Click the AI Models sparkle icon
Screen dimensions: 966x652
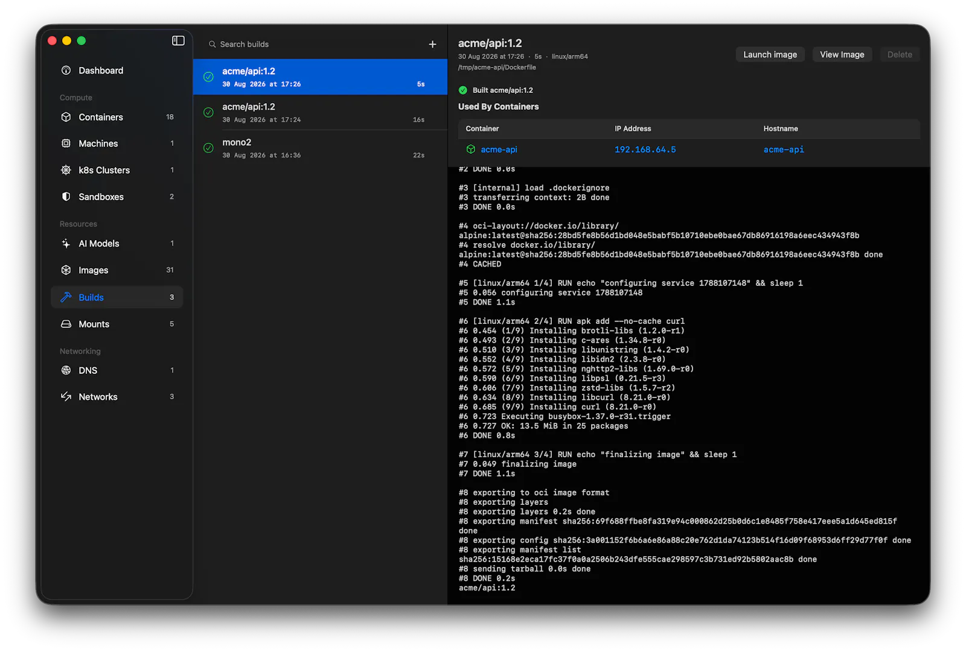tap(66, 244)
